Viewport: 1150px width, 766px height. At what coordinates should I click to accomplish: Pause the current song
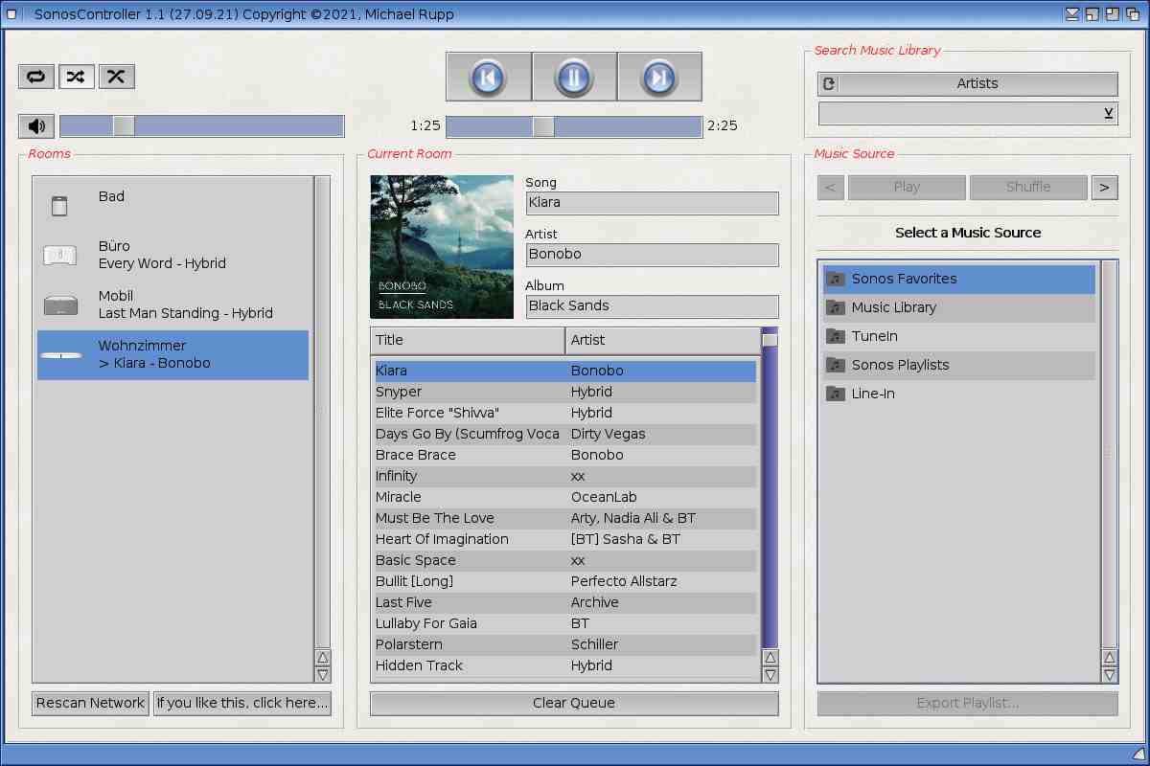573,77
